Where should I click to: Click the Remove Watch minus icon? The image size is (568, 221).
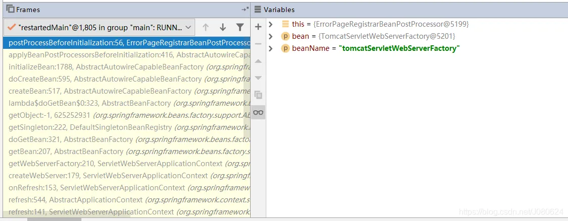pyautogui.click(x=258, y=44)
